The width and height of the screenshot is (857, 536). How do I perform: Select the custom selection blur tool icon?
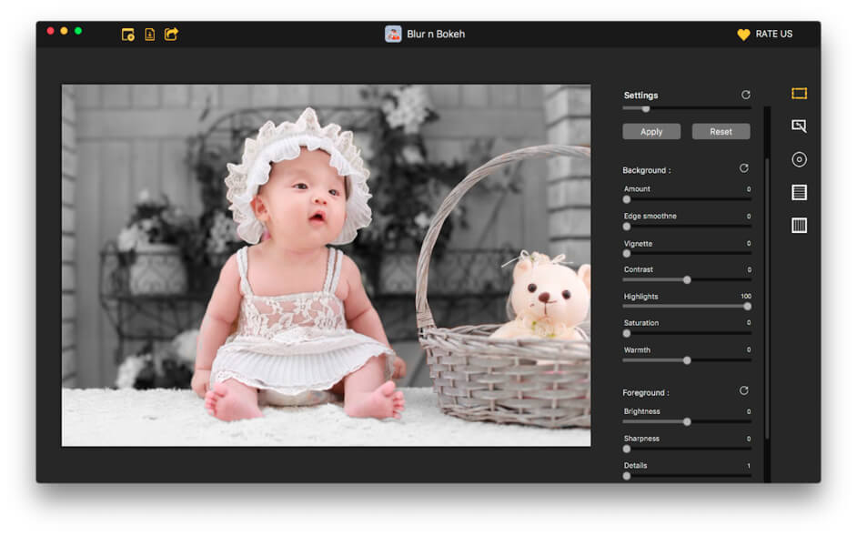(799, 126)
